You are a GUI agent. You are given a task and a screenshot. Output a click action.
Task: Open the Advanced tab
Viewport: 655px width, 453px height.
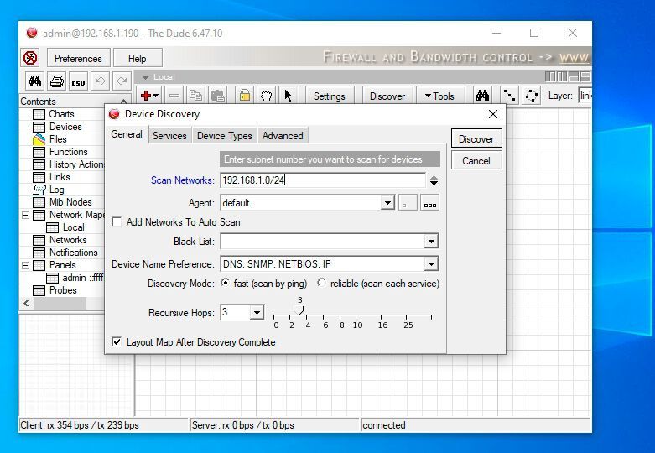pos(283,136)
